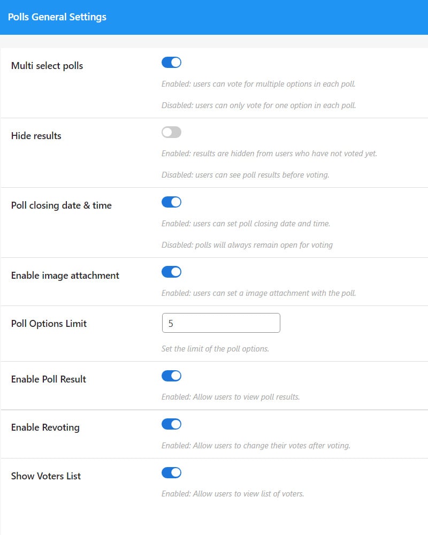This screenshot has width=428, height=535.
Task: Click the Polls General Settings header
Action: [56, 17]
